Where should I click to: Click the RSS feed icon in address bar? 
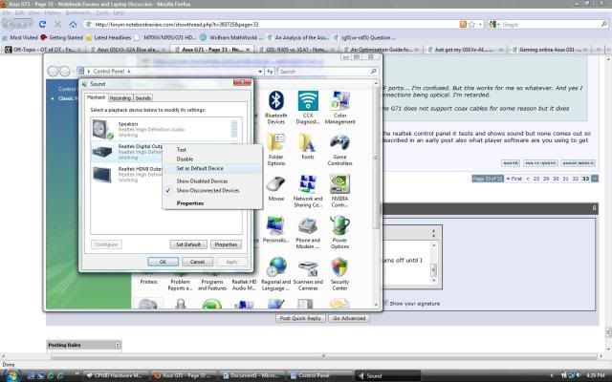pyautogui.click(x=463, y=24)
